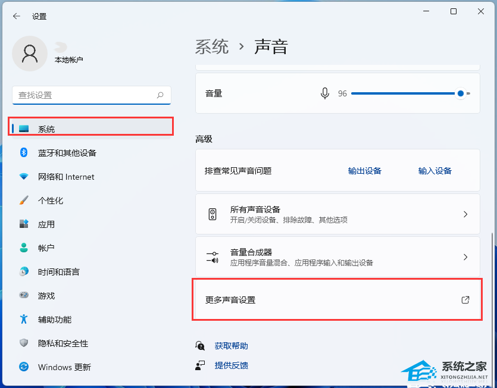Screen dimensions: 497x388
Task: Open 蓝牙和其他设备 settings page
Action: point(91,153)
